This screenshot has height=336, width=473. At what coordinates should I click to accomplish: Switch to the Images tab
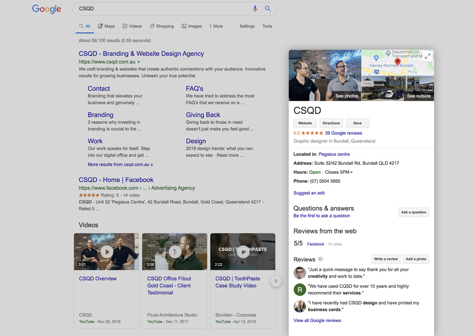[x=191, y=26]
